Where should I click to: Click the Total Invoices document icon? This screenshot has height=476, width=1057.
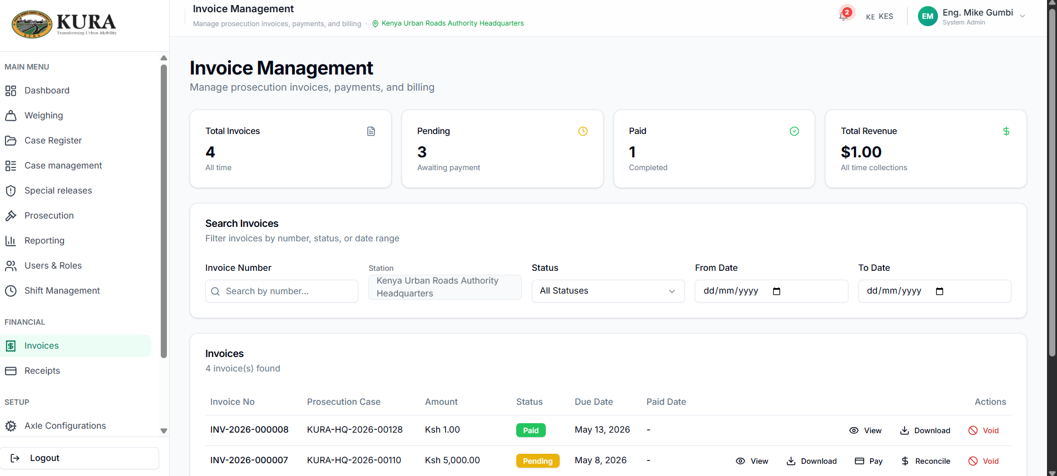click(x=371, y=131)
